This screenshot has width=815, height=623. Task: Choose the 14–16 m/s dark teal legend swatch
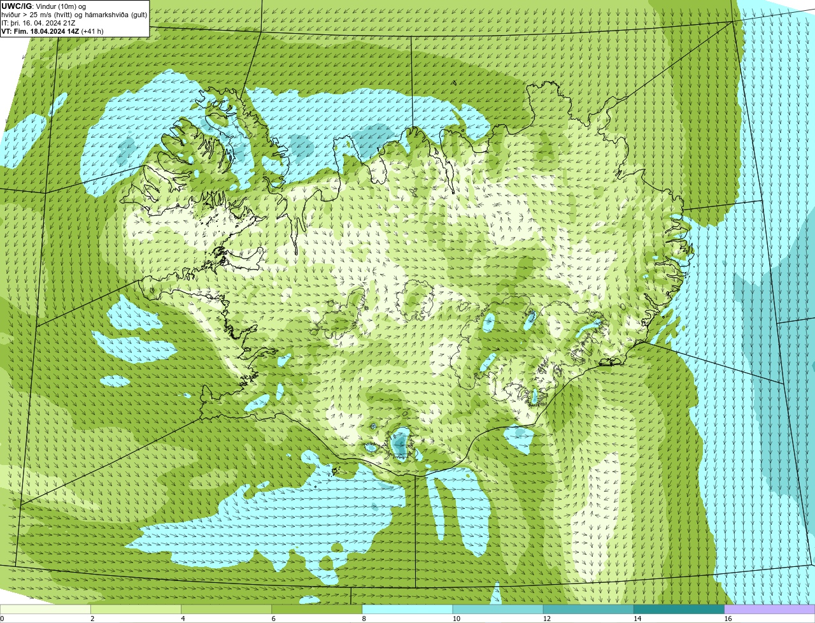pyautogui.click(x=679, y=609)
